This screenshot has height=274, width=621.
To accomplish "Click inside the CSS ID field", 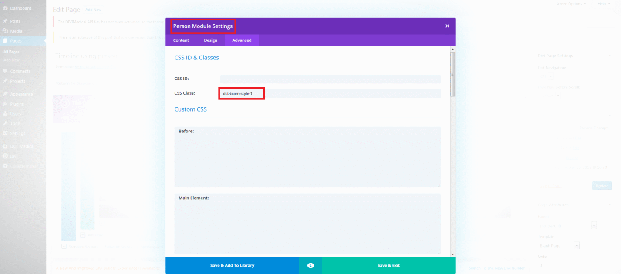I will [x=330, y=79].
